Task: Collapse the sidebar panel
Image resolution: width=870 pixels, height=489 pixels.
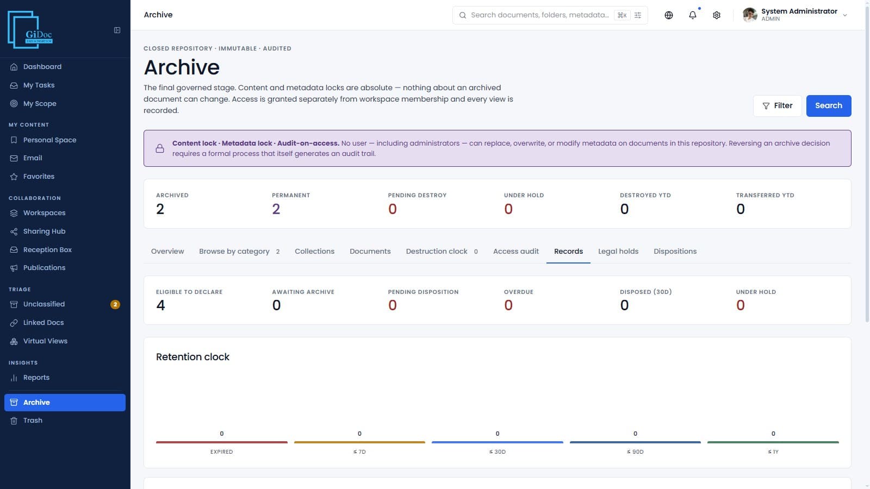Action: [x=117, y=30]
